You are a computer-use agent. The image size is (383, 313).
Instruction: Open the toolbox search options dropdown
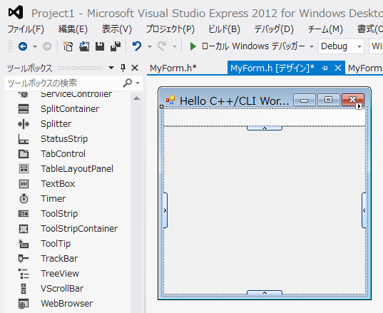point(138,83)
